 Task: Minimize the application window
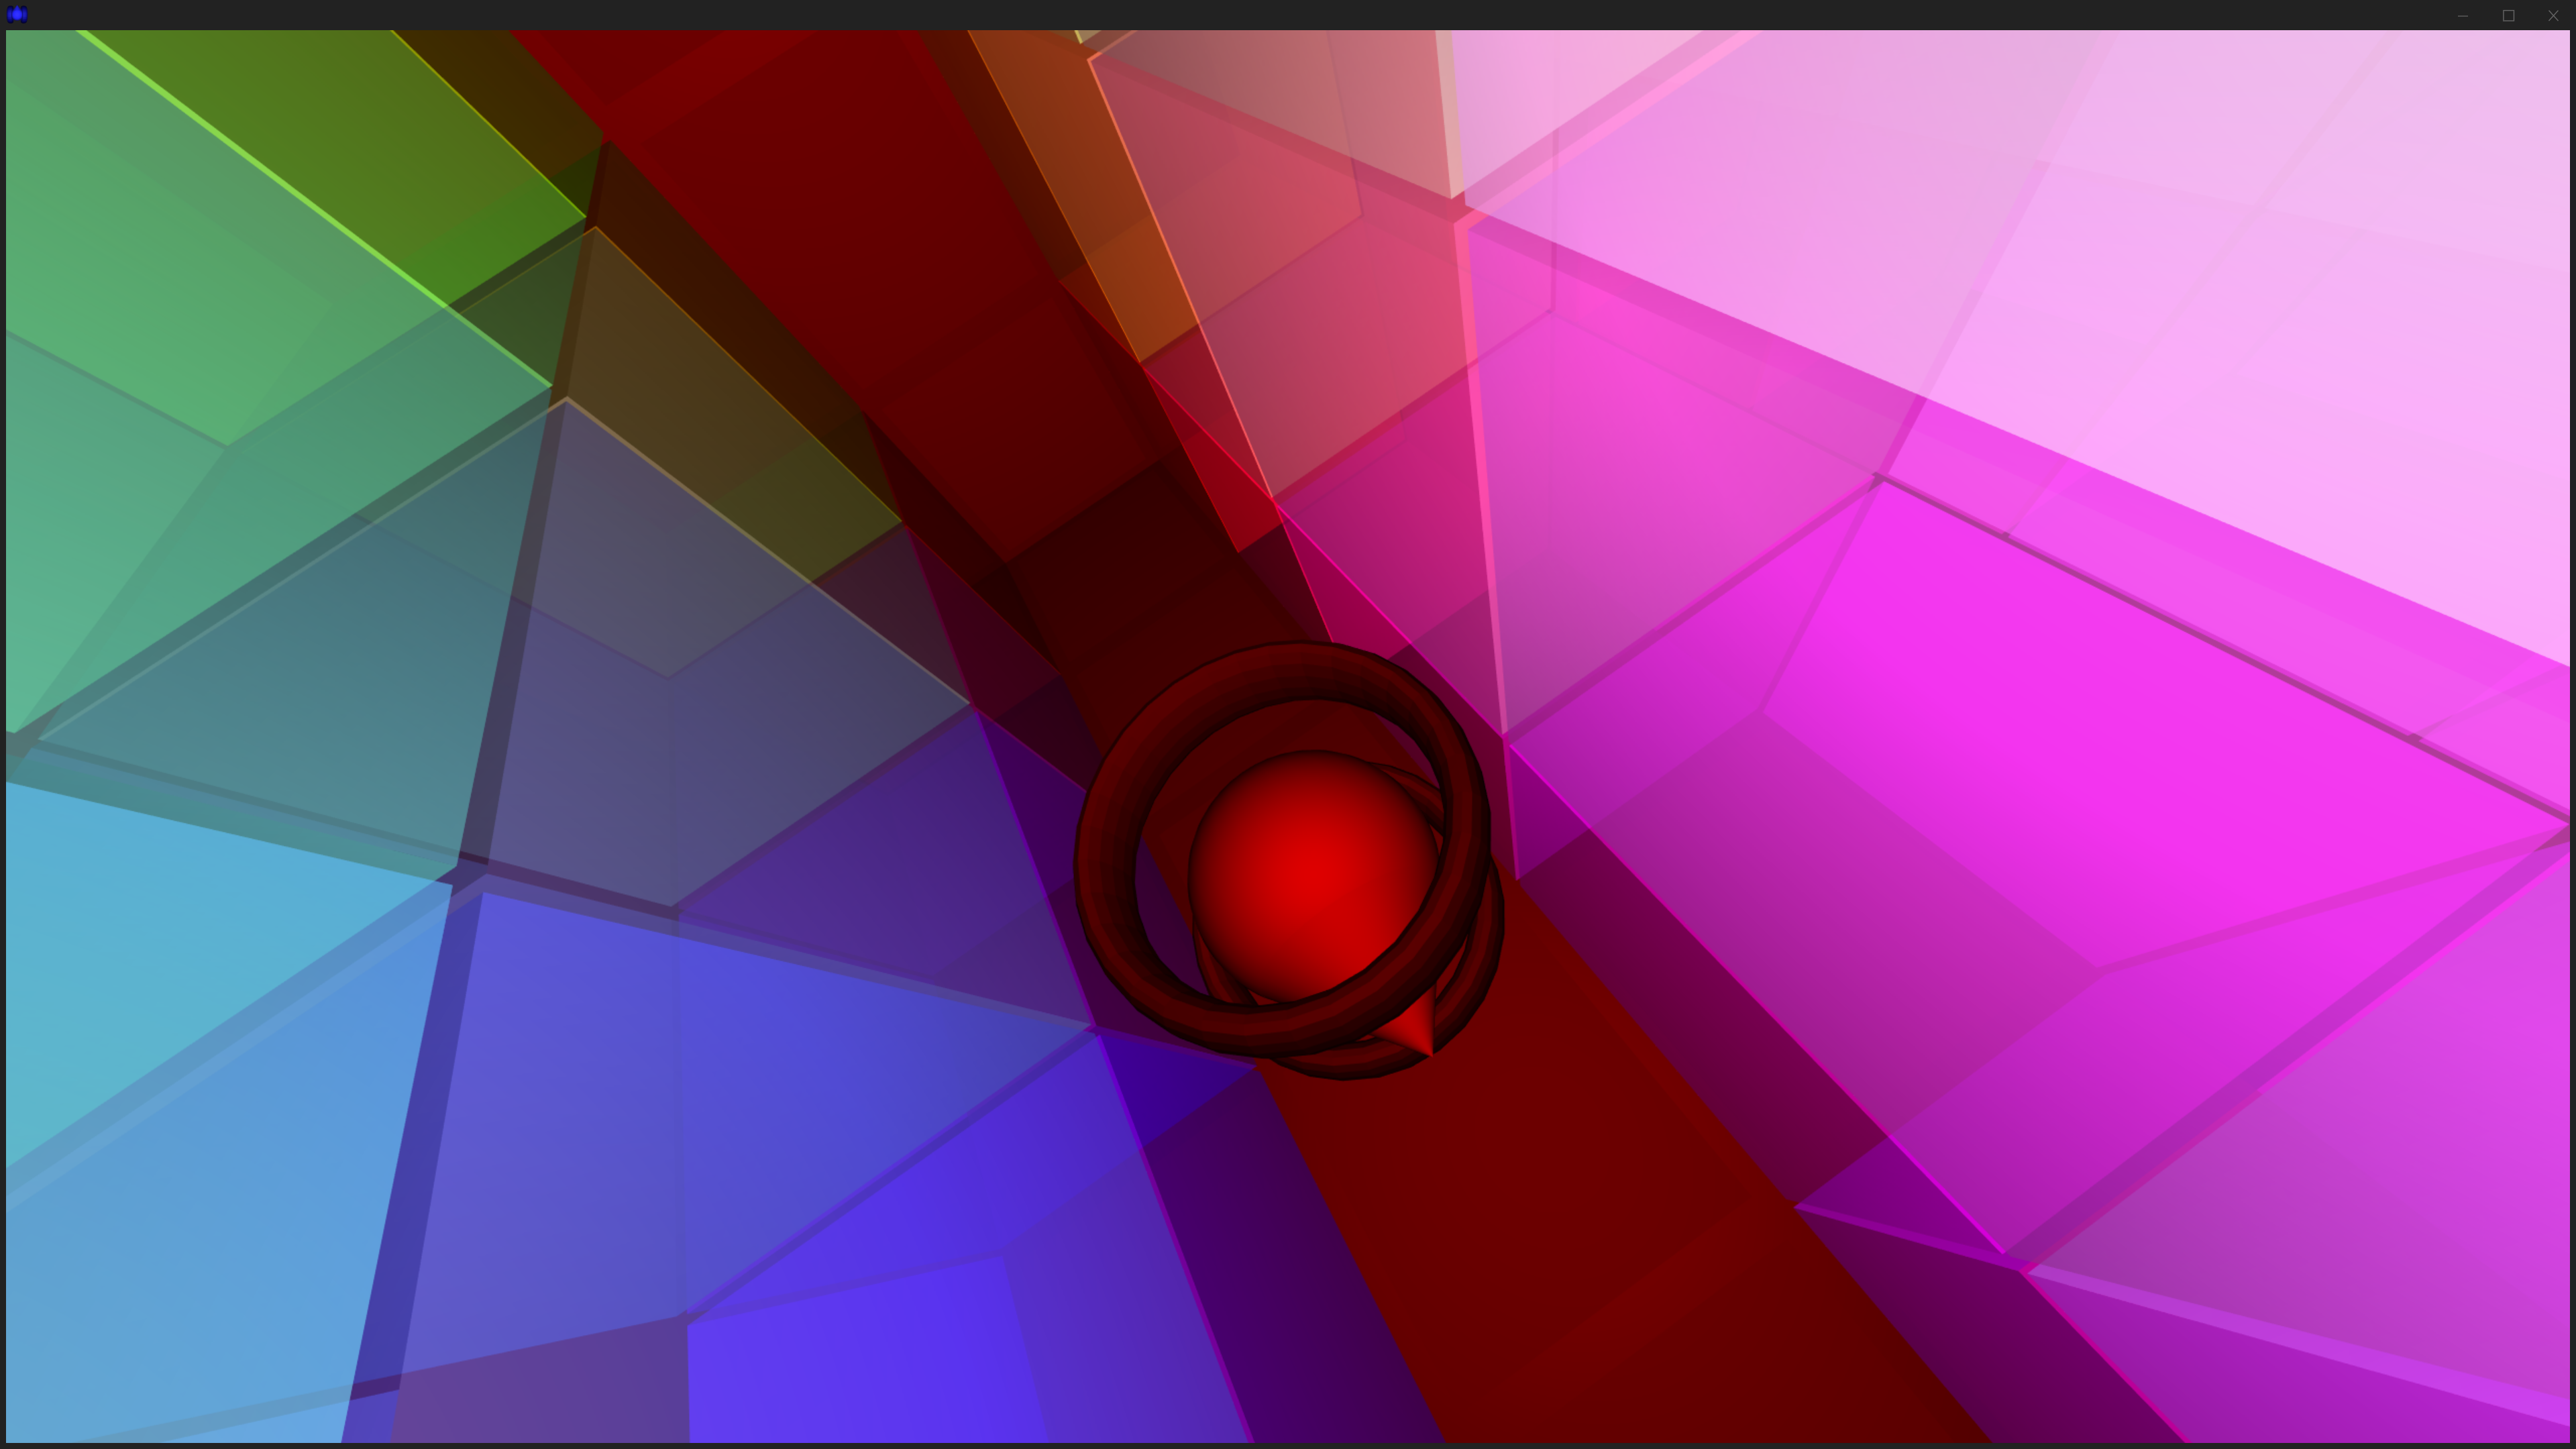point(2462,15)
